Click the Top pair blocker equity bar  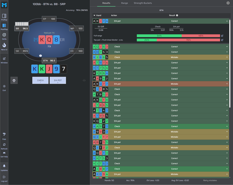(178, 40)
